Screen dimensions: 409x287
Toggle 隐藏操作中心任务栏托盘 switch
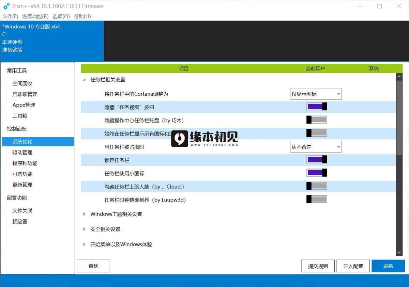pos(317,119)
